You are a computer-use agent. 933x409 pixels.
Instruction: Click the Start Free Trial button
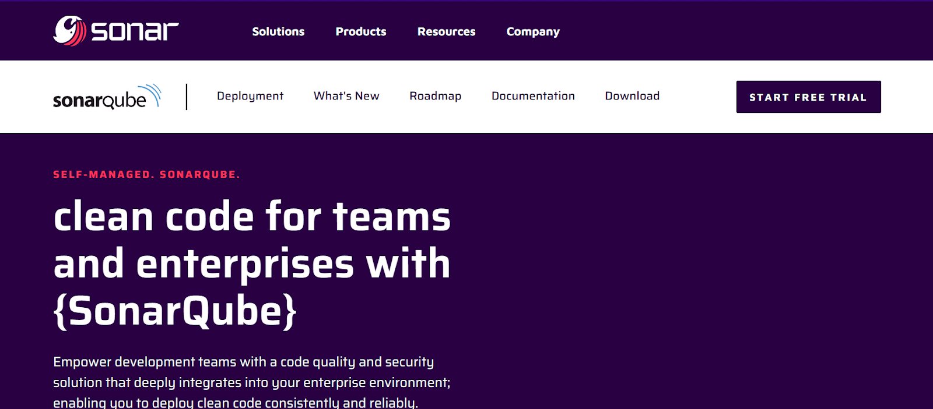[808, 97]
